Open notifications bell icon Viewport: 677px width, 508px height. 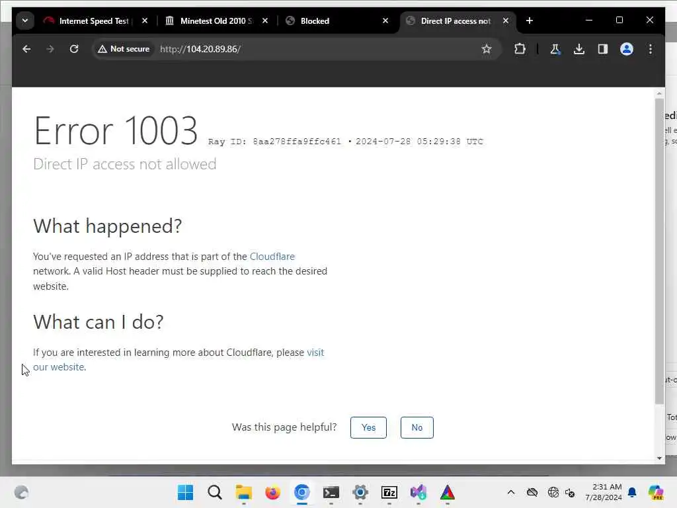(x=632, y=492)
